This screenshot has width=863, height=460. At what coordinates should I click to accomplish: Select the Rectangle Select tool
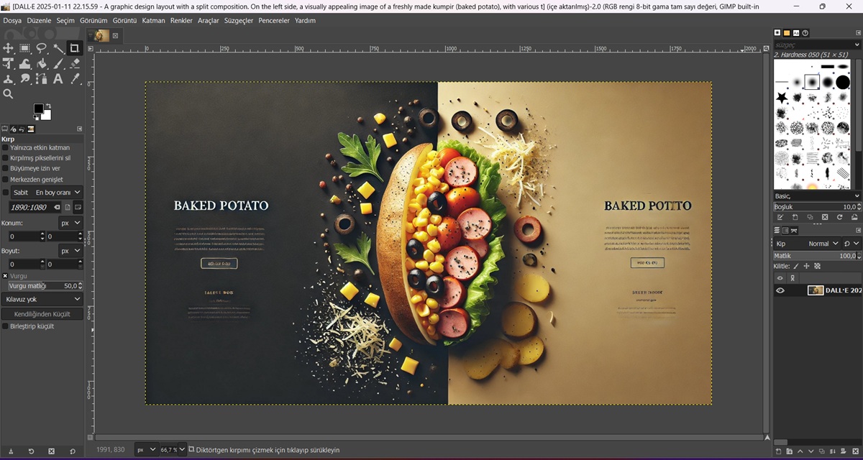pyautogui.click(x=25, y=48)
